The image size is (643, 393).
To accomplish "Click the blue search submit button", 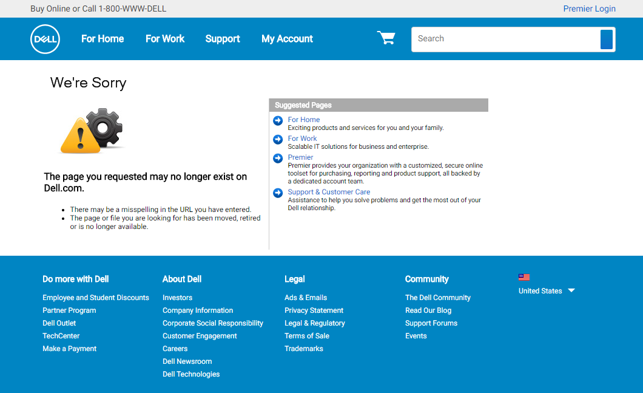I will coord(606,39).
